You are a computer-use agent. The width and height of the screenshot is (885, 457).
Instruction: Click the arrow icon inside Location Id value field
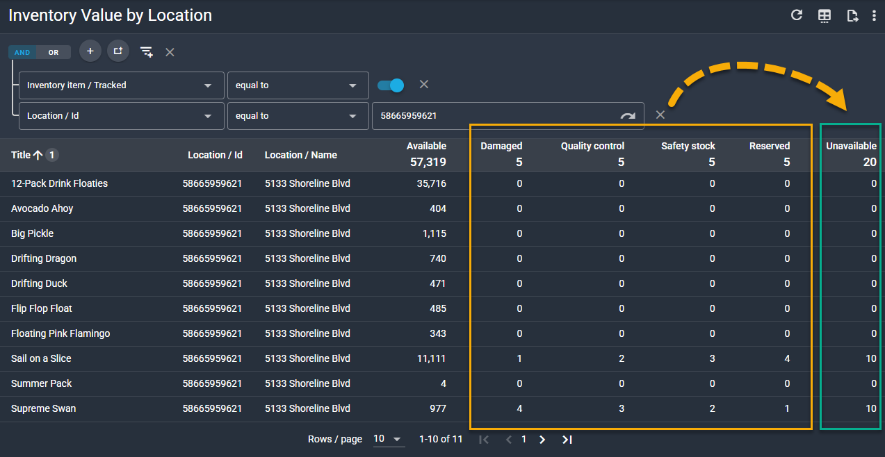[x=628, y=116]
